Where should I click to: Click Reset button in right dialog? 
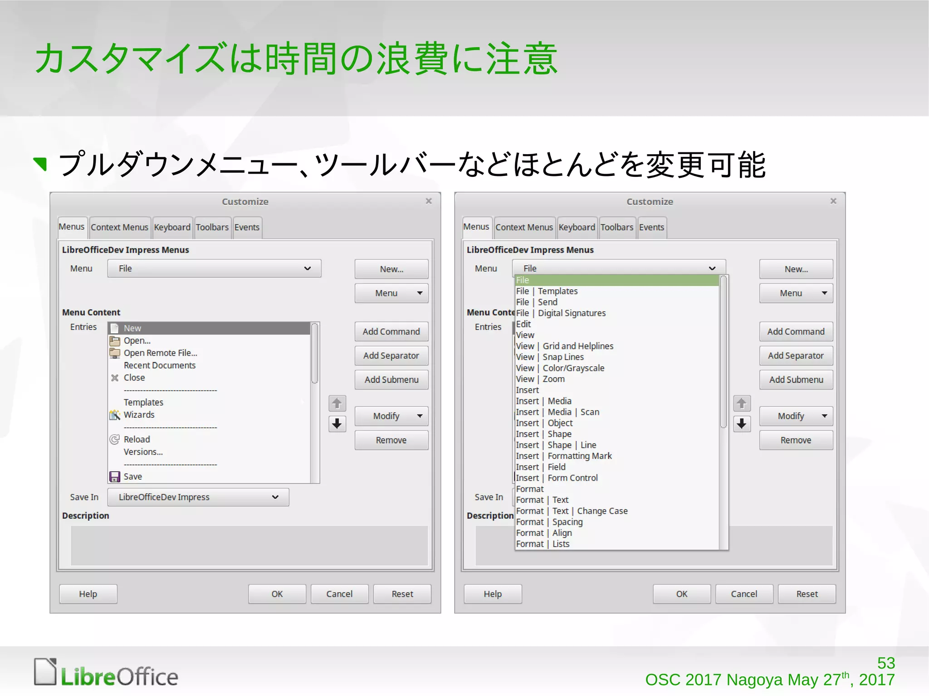pyautogui.click(x=807, y=594)
